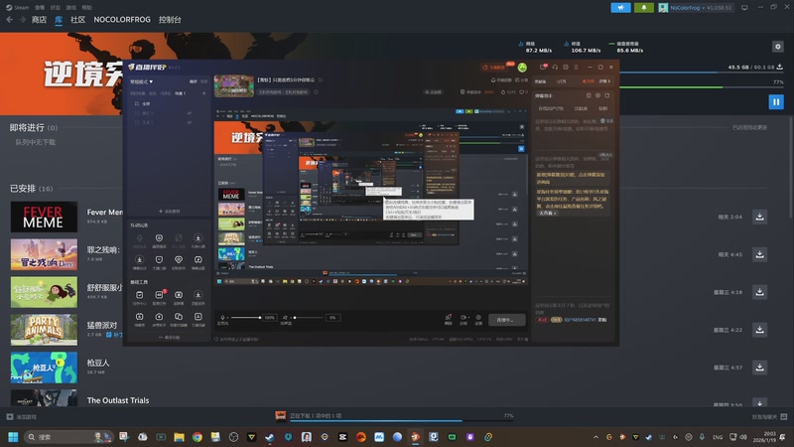Click red-badged tool icon under 基础工具
The height and width of the screenshot is (447, 794).
click(159, 295)
